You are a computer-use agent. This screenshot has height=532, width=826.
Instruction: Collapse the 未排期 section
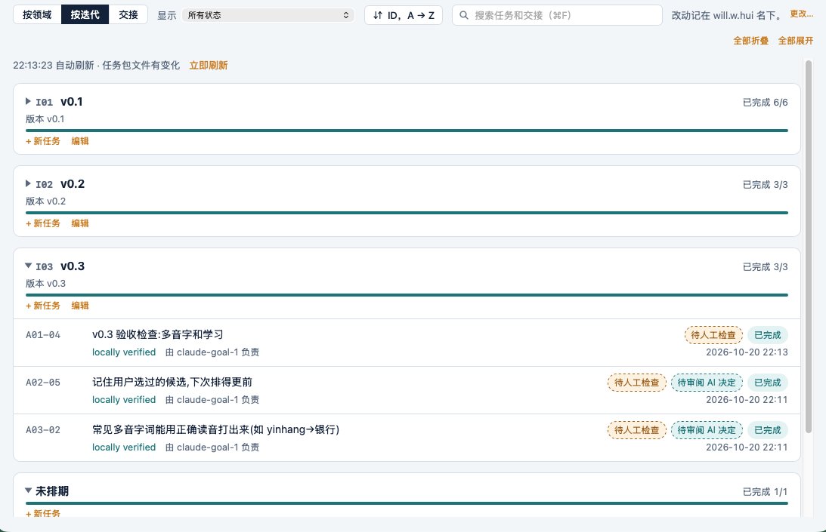[29, 490]
